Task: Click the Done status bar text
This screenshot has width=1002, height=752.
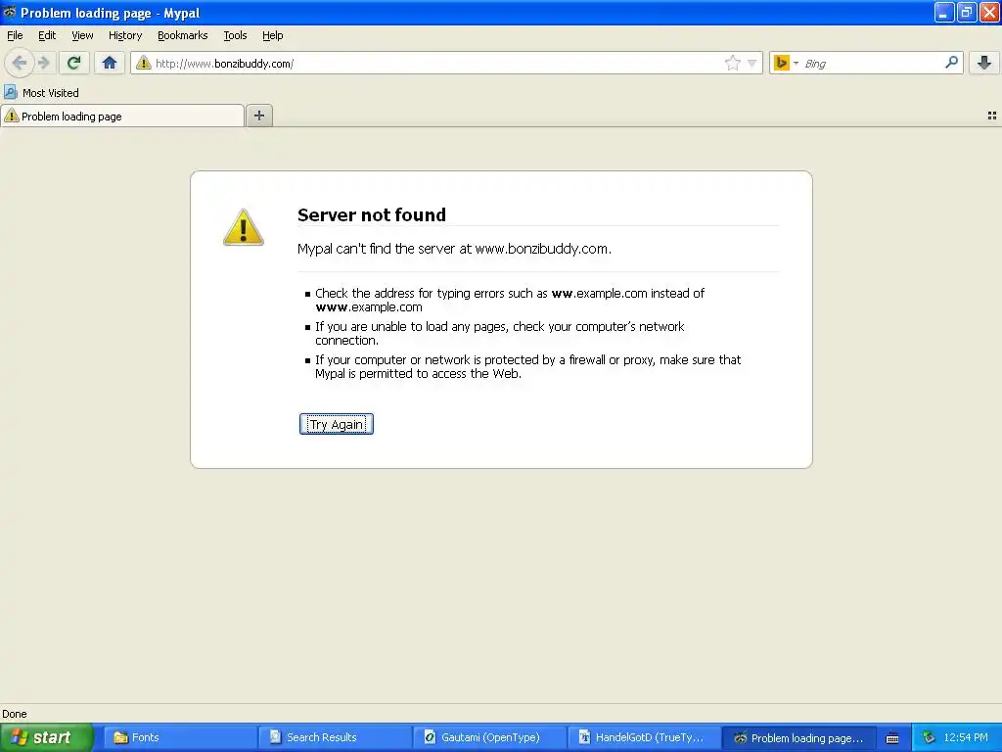Action: (14, 714)
